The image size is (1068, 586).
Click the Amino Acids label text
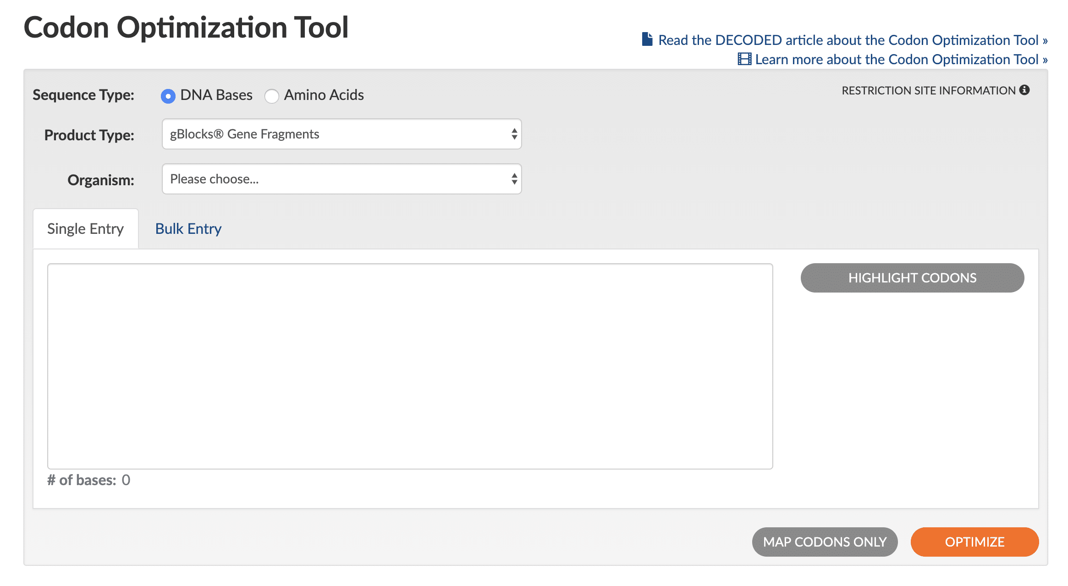click(x=324, y=95)
